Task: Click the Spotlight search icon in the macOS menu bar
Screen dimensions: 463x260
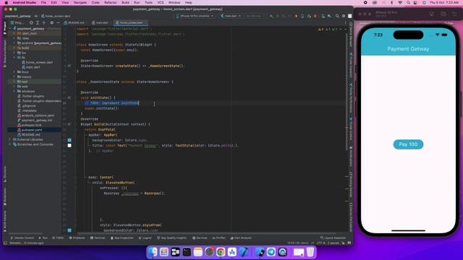Action: click(408, 3)
